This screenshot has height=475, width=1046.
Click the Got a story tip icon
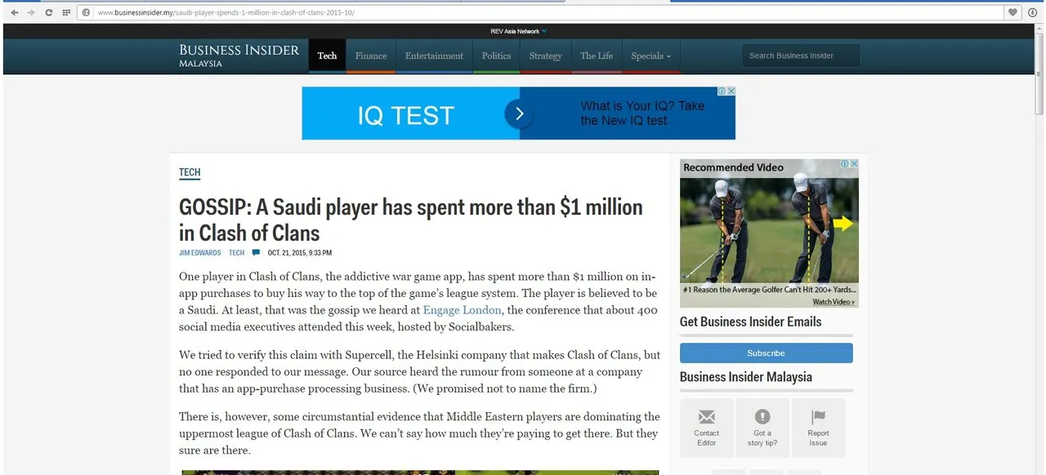[x=762, y=417]
